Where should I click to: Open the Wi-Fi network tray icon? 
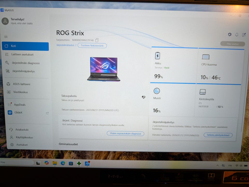pos(237,166)
